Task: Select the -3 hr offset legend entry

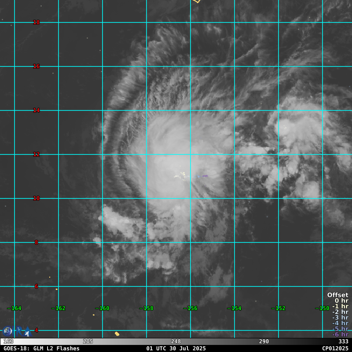Action: pyautogui.click(x=340, y=318)
